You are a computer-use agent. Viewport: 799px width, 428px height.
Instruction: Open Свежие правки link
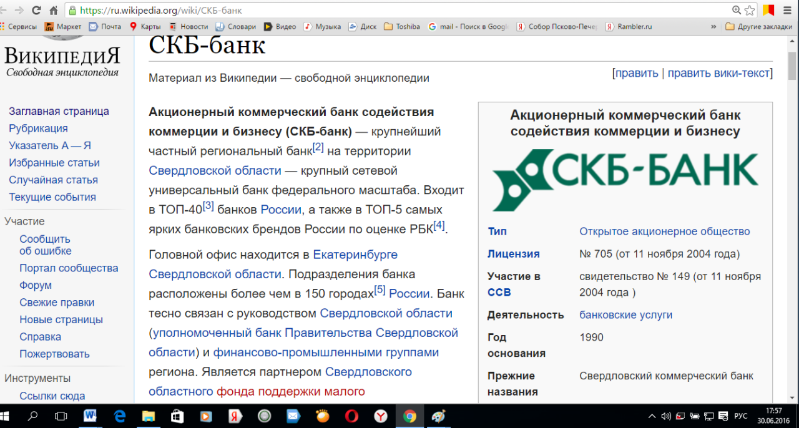coord(57,303)
